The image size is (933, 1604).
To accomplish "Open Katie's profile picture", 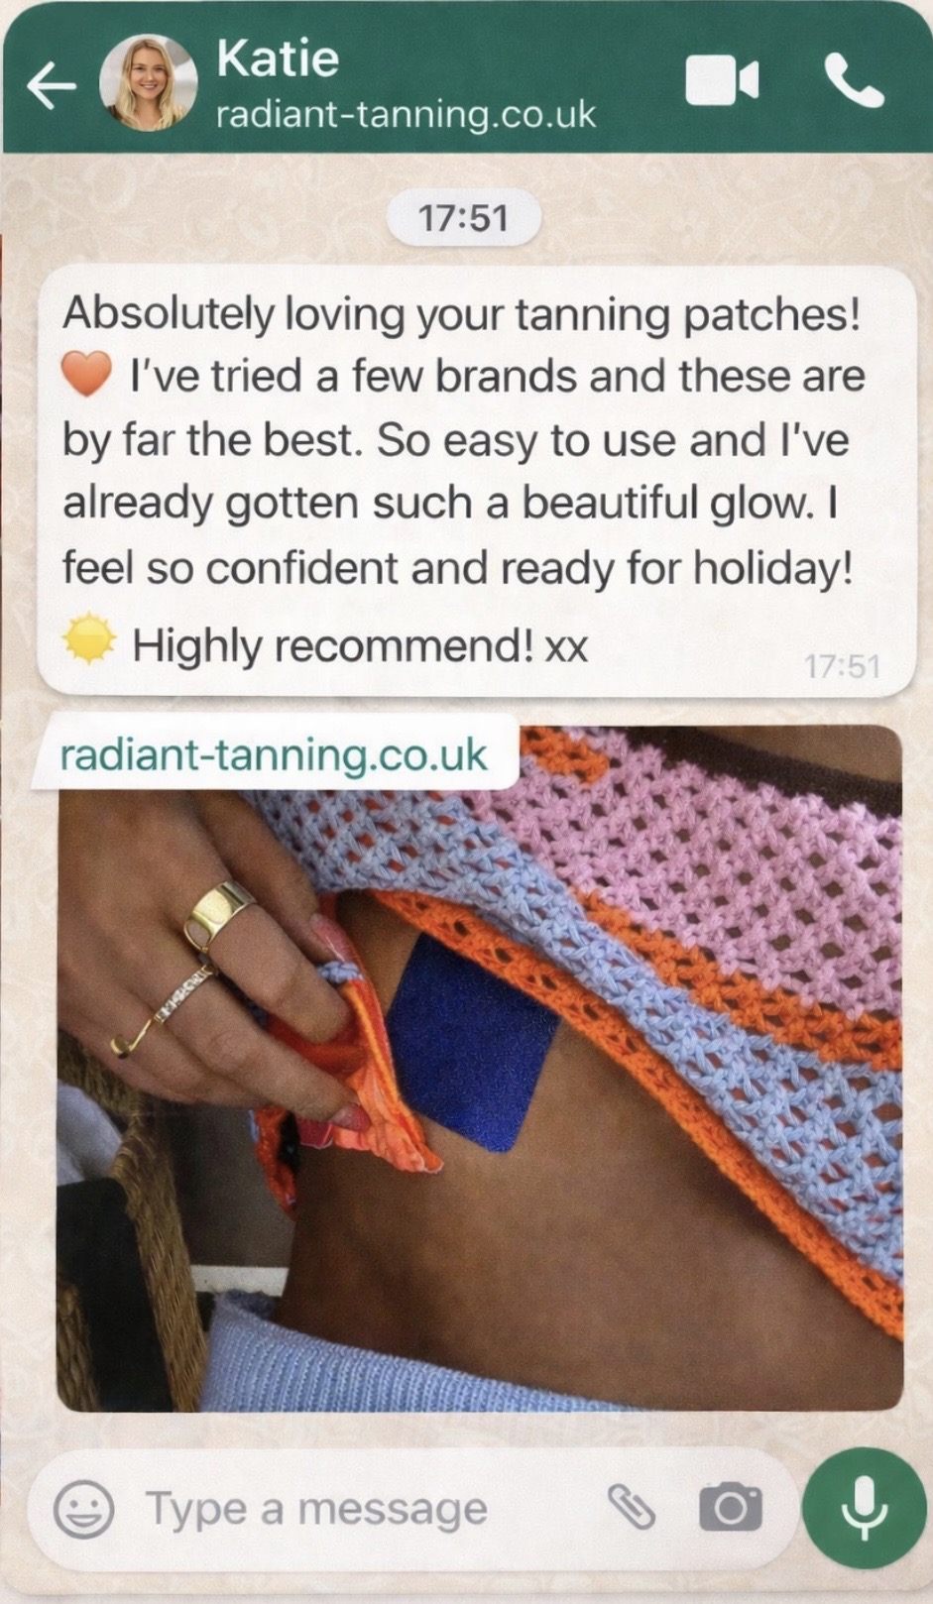I will 149,83.
